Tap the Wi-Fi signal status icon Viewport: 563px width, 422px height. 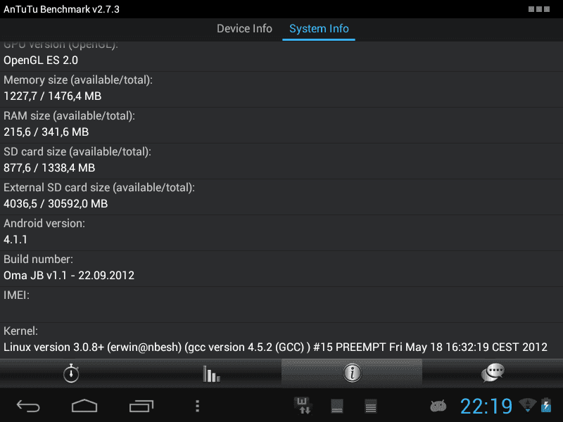click(x=527, y=405)
